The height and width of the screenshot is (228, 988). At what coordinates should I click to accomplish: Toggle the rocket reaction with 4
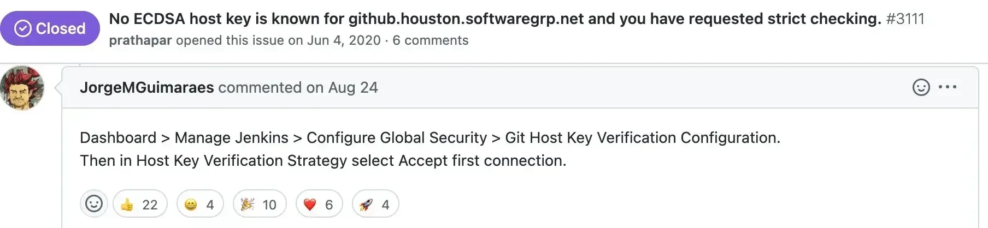375,205
